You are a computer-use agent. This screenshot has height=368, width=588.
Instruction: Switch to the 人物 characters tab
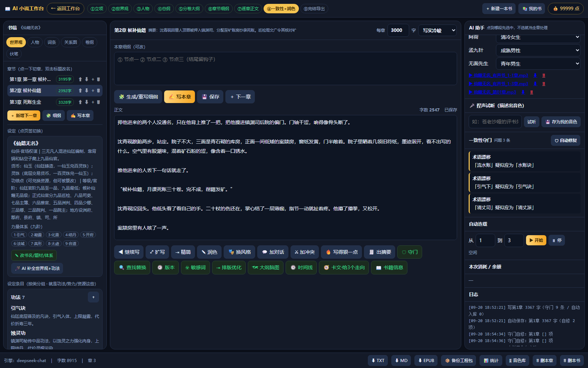coord(35,42)
